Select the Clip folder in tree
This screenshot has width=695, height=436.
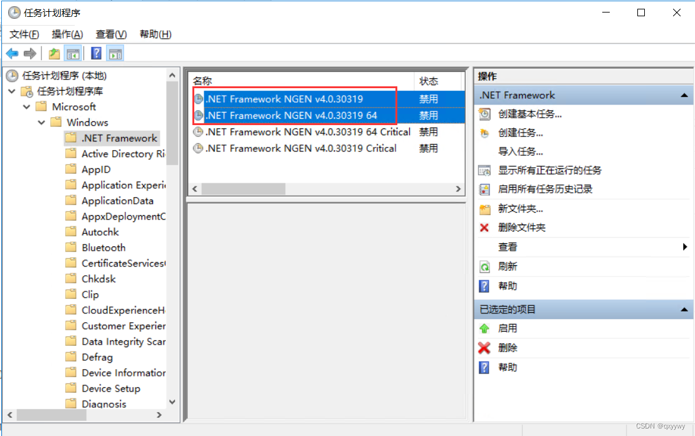point(90,295)
